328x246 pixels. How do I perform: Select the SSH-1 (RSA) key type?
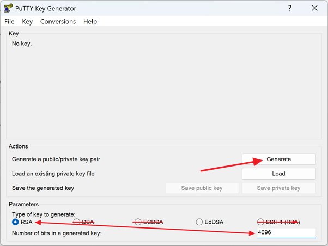(x=261, y=222)
